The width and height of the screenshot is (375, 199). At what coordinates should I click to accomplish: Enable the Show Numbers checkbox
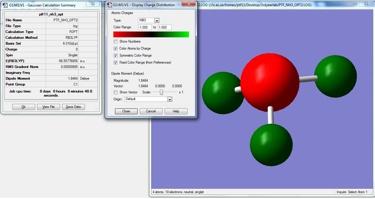pos(115,41)
